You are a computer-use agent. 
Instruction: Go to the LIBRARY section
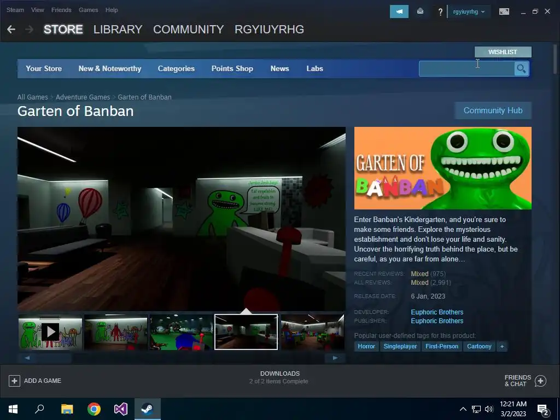click(x=118, y=30)
